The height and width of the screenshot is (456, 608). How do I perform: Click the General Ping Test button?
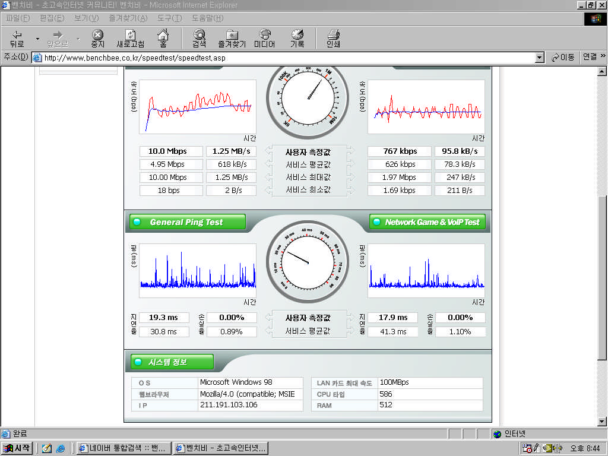click(188, 222)
